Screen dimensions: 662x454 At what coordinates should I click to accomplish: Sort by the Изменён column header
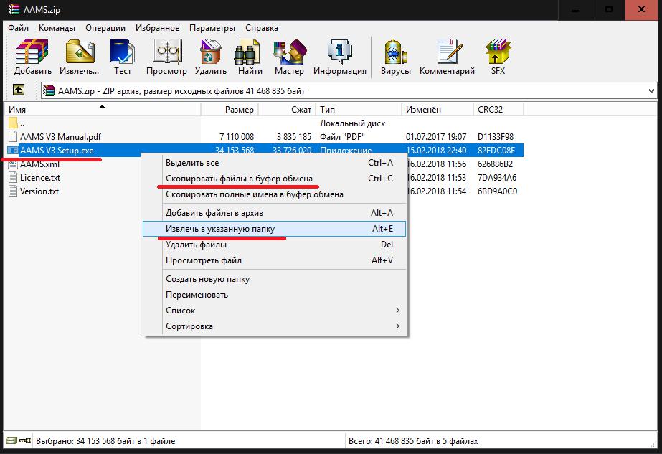tap(438, 110)
